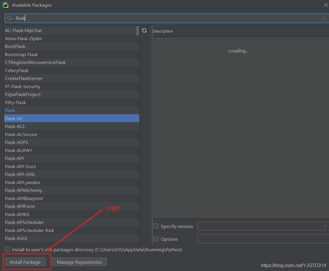The width and height of the screenshot is (329, 271).
Task: Open Manage Repositories
Action: point(79,262)
